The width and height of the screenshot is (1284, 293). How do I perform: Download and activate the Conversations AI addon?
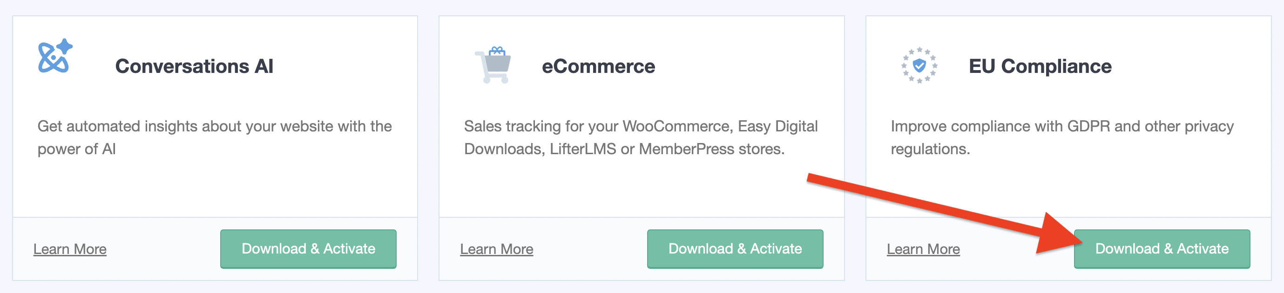click(x=308, y=249)
